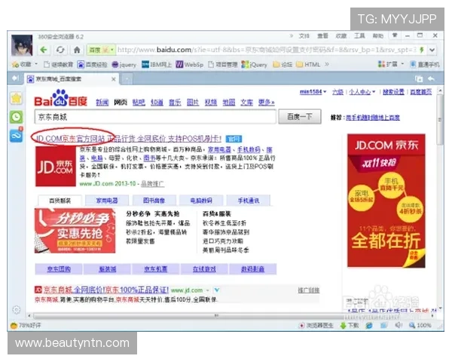Show more bookmarks with the » chevron
Image resolution: width=452 pixels, height=362 pixels.
pyautogui.click(x=327, y=64)
